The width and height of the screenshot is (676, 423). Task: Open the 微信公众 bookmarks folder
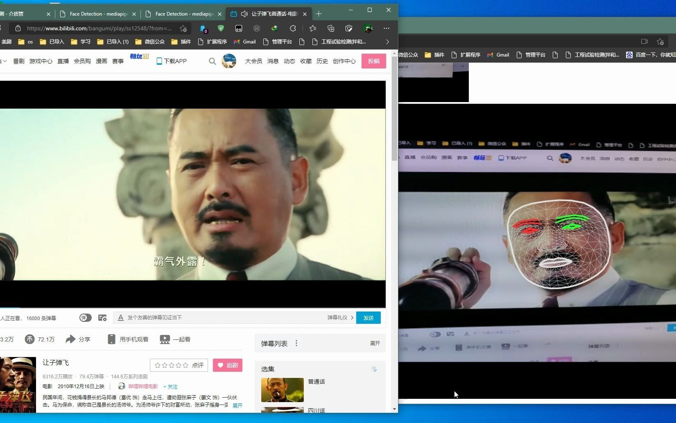(150, 42)
